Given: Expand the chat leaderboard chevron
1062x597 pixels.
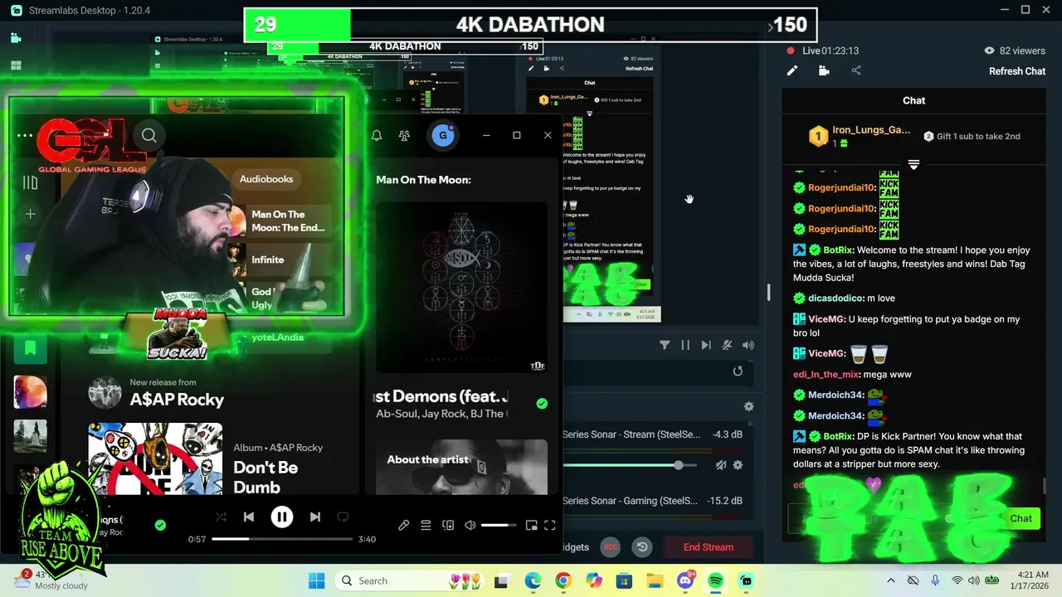Looking at the screenshot, I should [913, 165].
